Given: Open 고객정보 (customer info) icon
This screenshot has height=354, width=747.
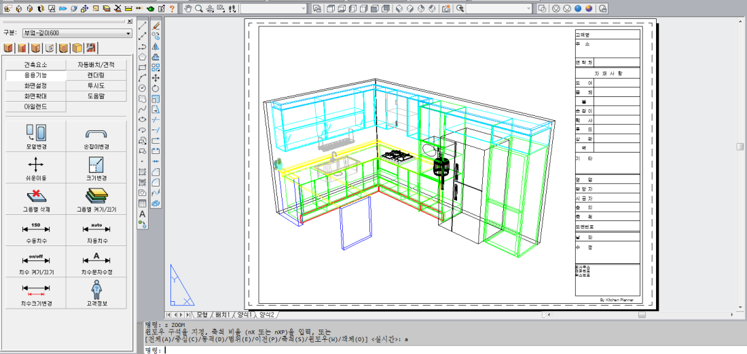Looking at the screenshot, I should (x=96, y=289).
